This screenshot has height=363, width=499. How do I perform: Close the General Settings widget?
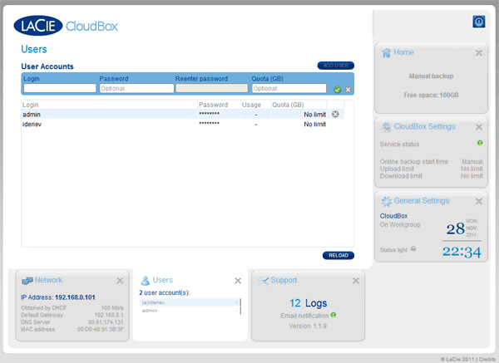479,201
